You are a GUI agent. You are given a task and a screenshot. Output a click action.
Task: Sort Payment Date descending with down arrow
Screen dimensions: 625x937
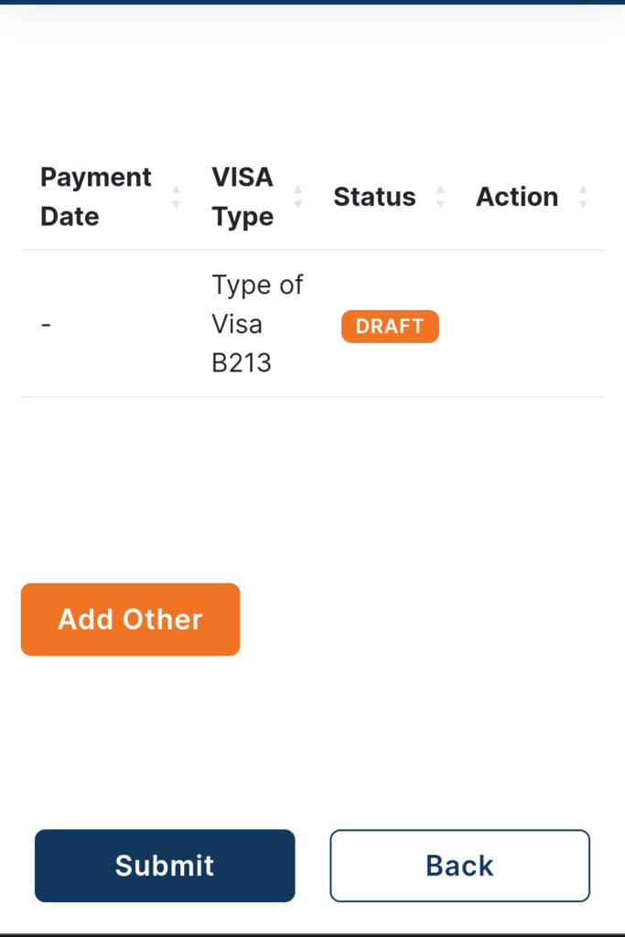pos(176,204)
